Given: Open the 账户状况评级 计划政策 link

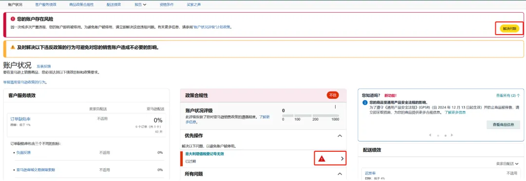Looking at the screenshot, I should click(211, 27).
